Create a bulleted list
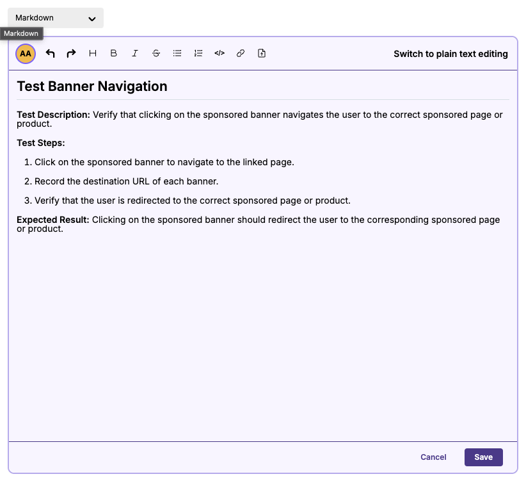The width and height of the screenshot is (526, 481). point(177,53)
